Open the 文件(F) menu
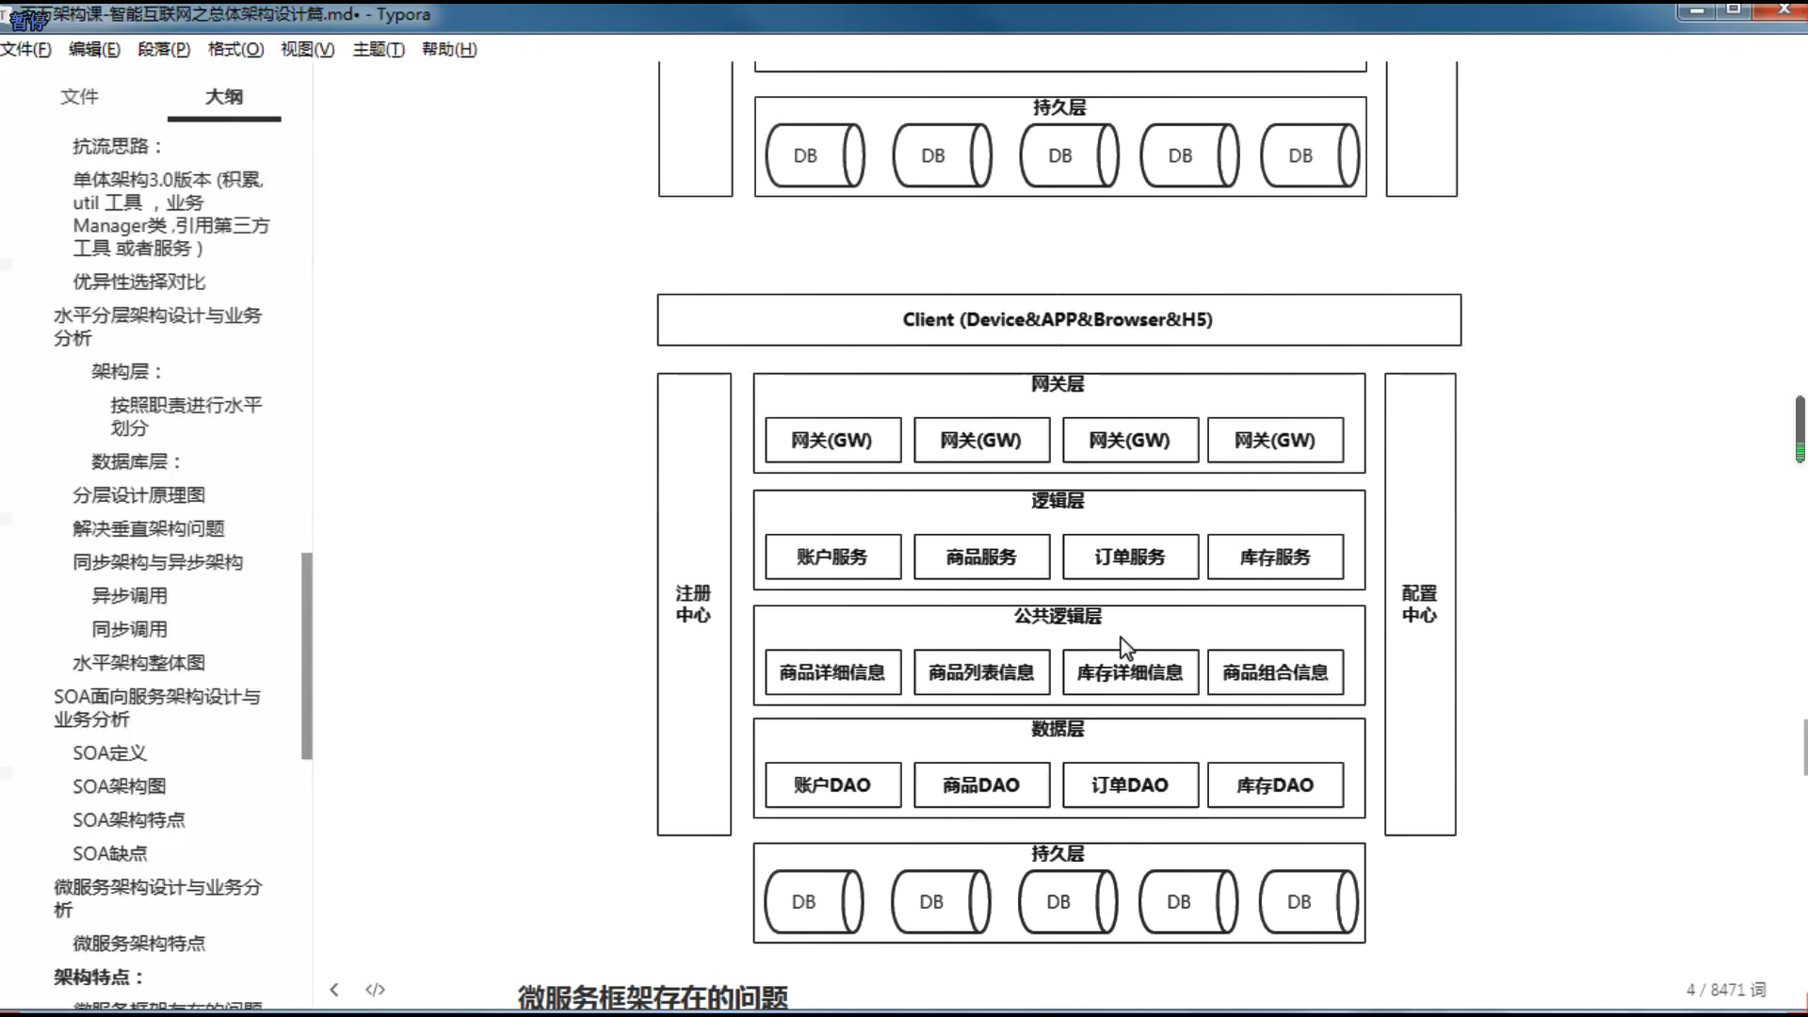The height and width of the screenshot is (1017, 1808). pos(25,49)
